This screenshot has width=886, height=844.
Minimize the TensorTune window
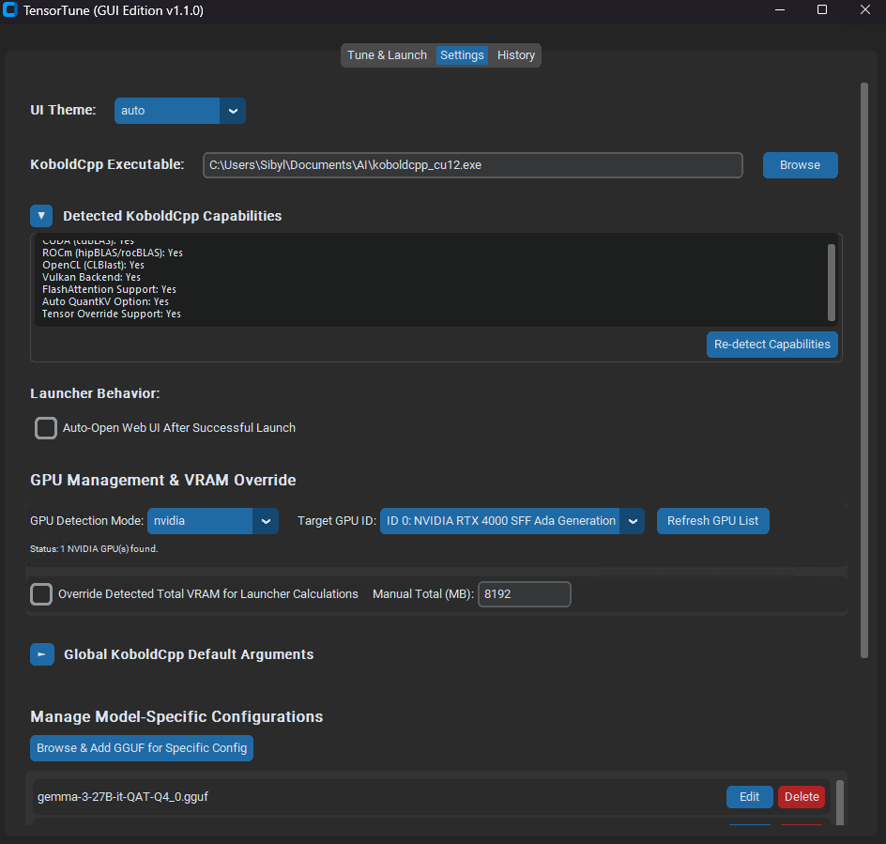(780, 10)
